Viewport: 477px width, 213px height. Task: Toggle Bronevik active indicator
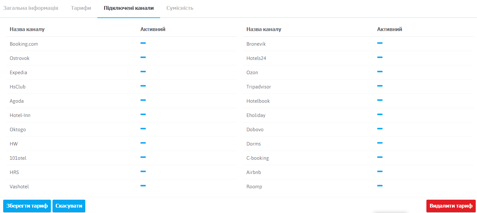380,43
